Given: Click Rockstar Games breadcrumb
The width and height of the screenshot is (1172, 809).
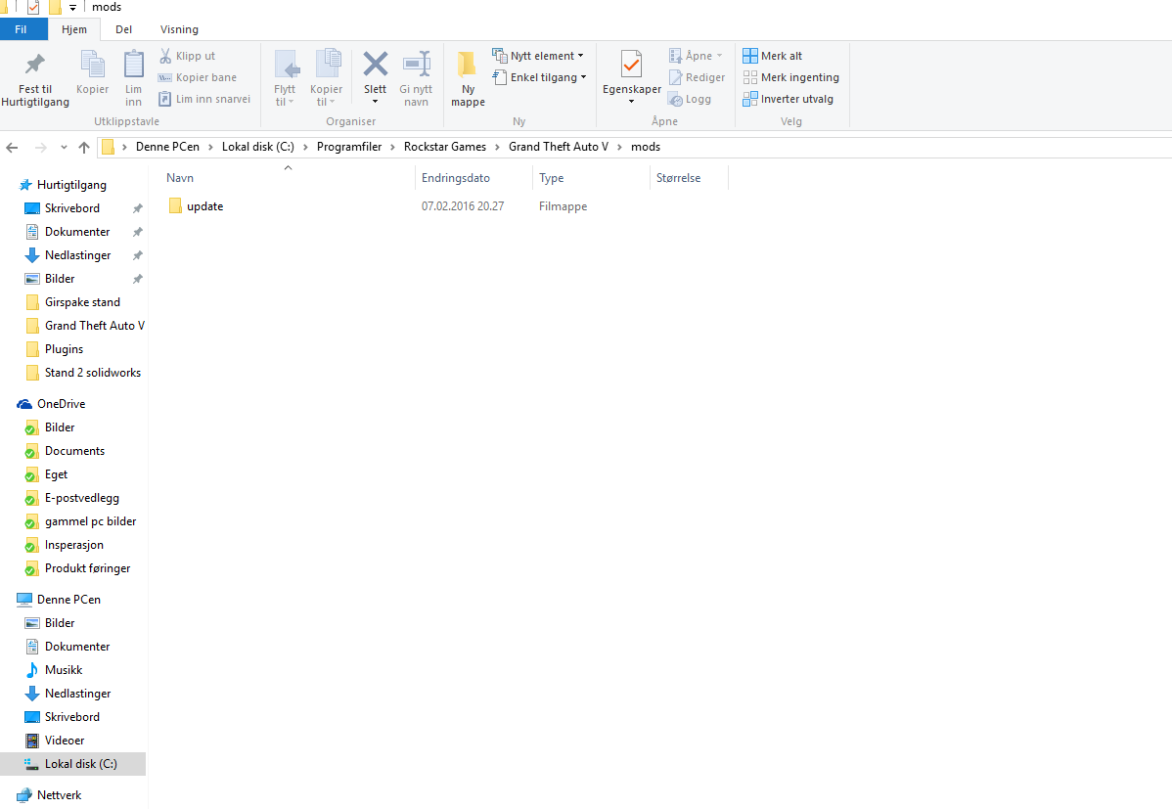Looking at the screenshot, I should click(x=445, y=147).
